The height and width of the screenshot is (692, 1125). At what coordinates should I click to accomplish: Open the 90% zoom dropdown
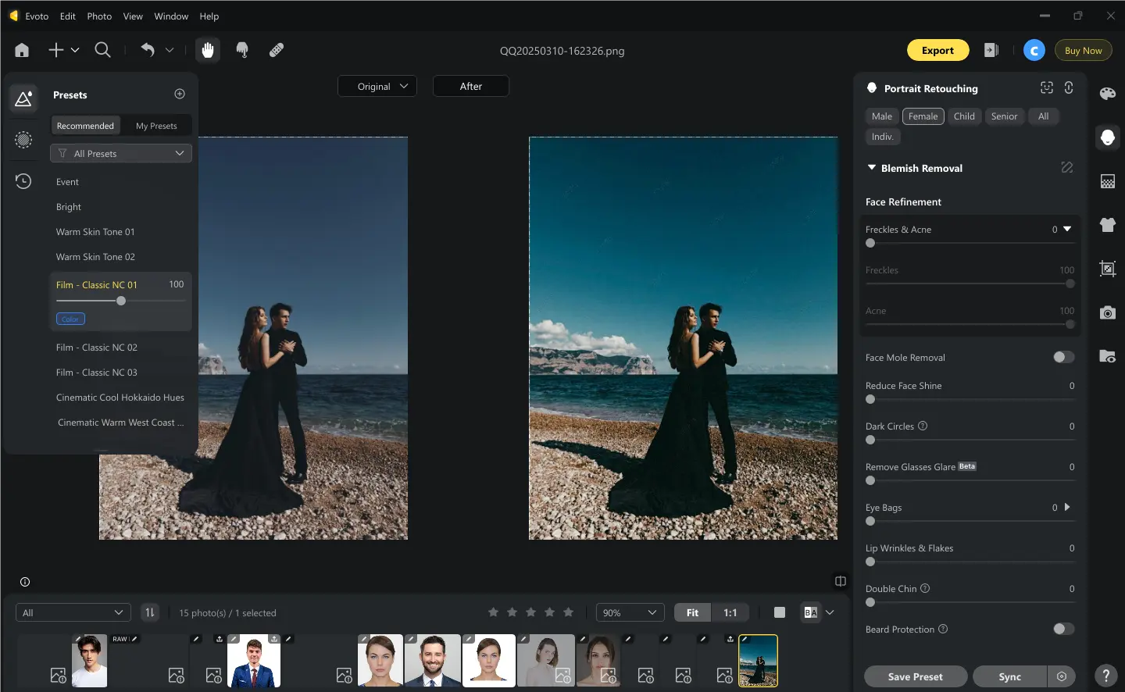[630, 612]
